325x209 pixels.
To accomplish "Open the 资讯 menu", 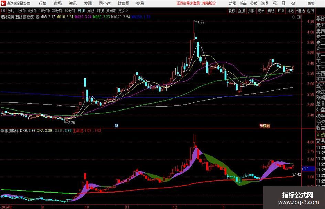I will click(73, 3).
